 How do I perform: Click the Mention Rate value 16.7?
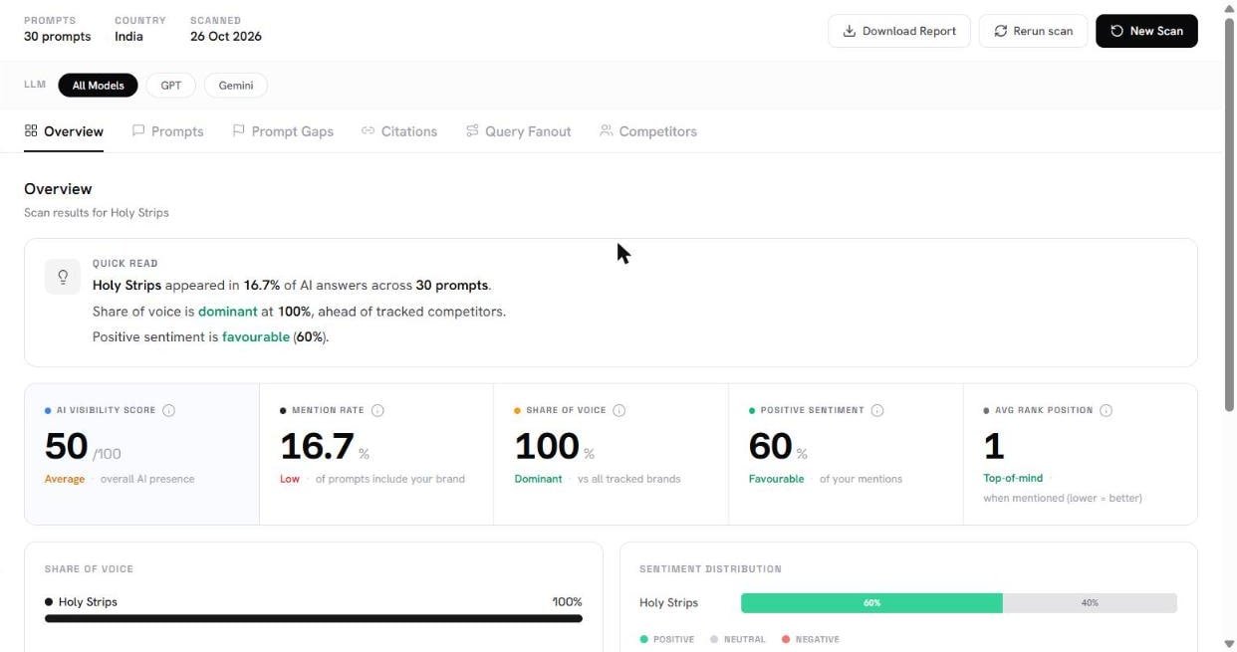pyautogui.click(x=318, y=446)
